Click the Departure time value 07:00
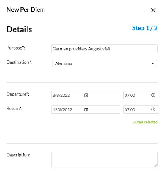 click(130, 95)
